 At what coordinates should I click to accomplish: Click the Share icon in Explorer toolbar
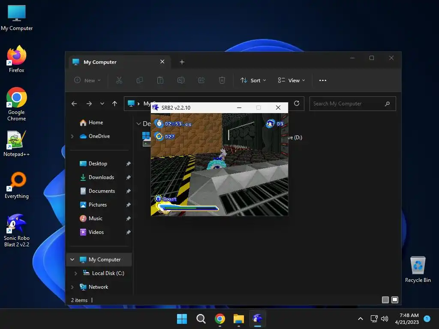pos(201,80)
